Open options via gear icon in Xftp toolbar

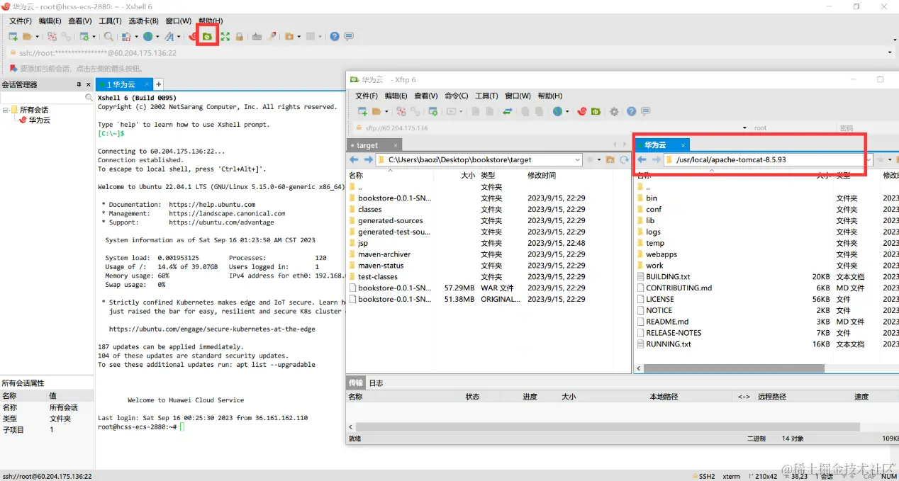[614, 112]
